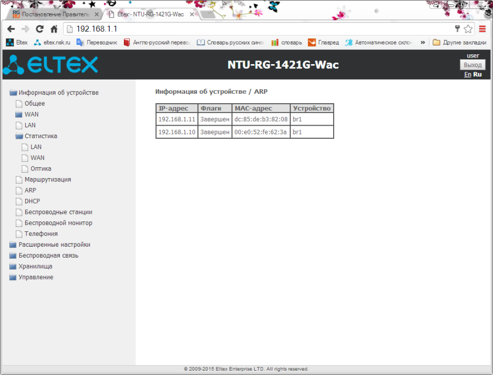Open the Chrome hamburger menu
The height and width of the screenshot is (375, 493).
(x=482, y=29)
